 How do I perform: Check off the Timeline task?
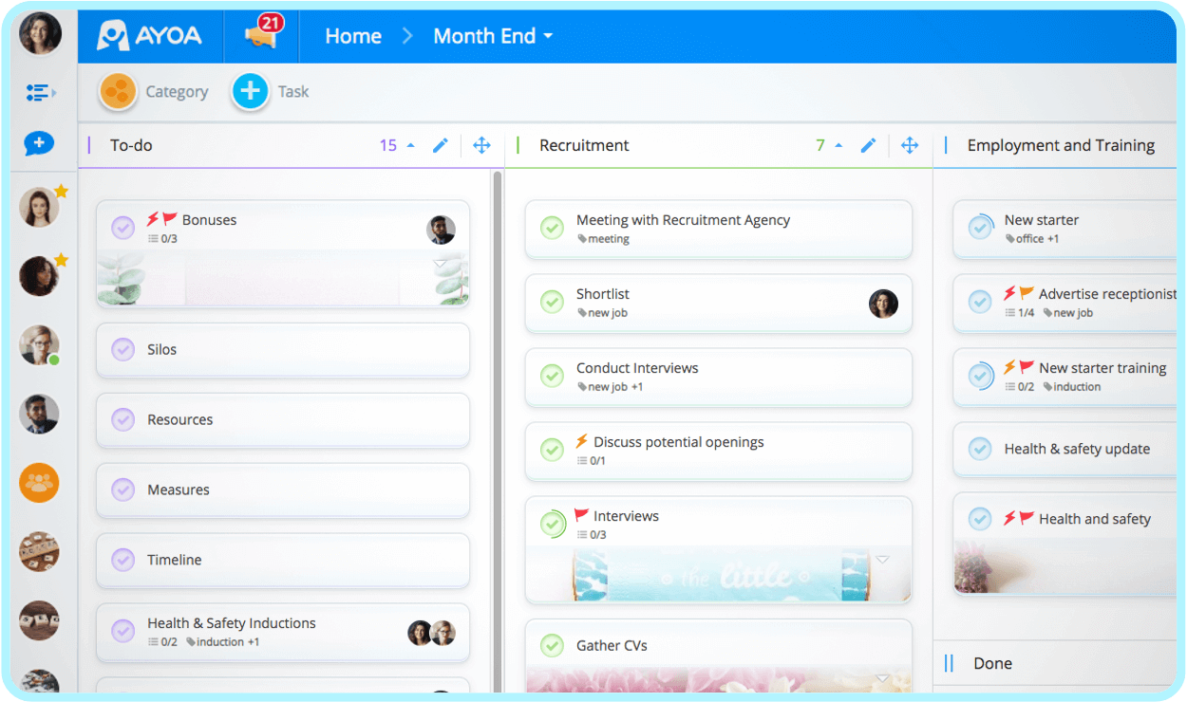tap(123, 560)
